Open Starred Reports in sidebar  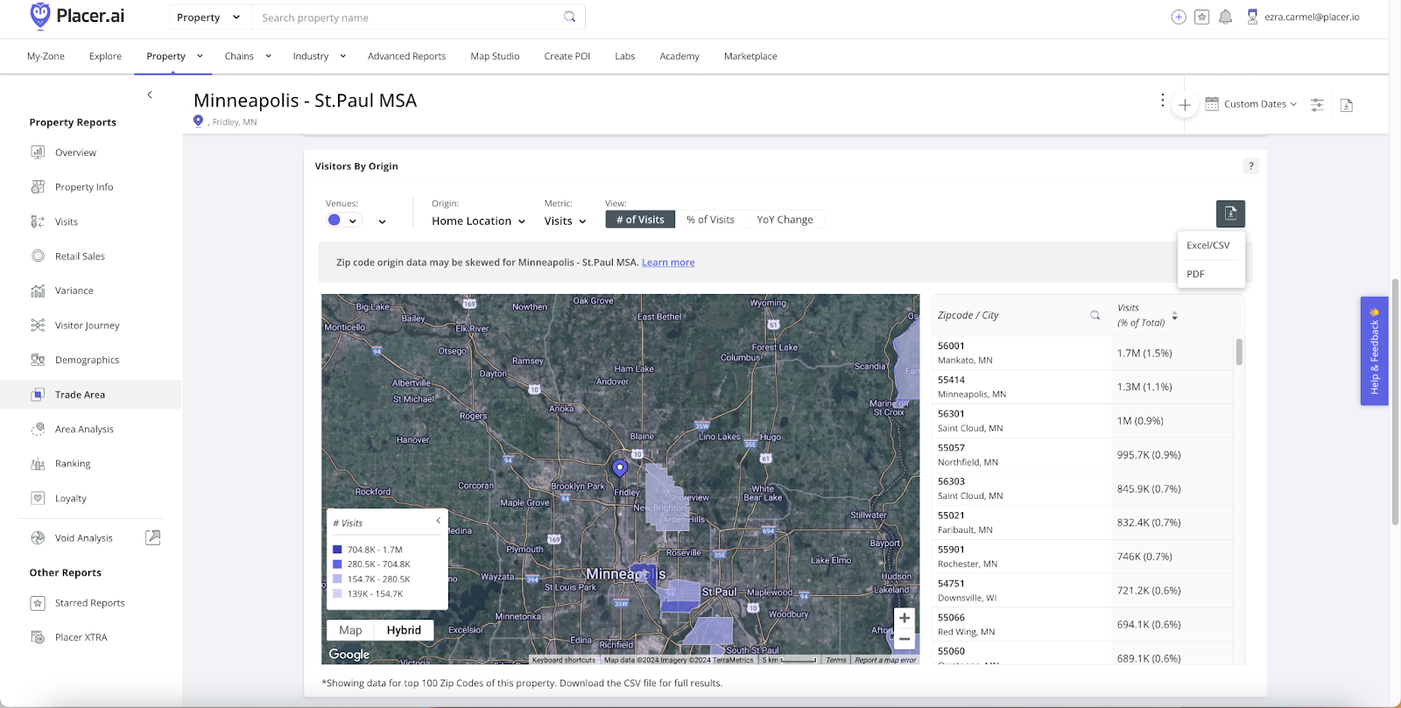pos(89,603)
